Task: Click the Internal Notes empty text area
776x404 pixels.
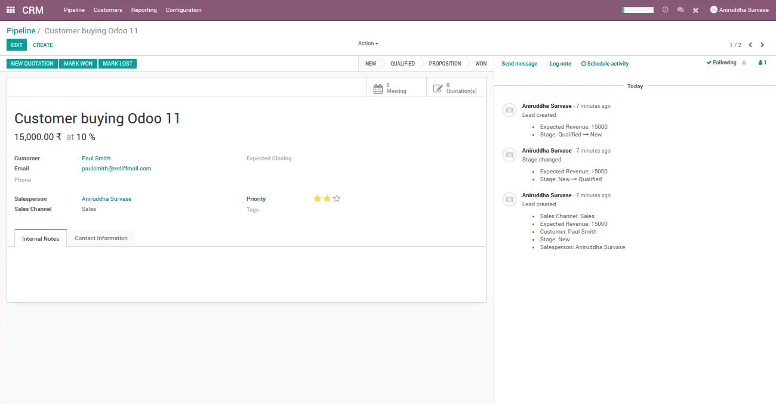Action: tap(247, 274)
